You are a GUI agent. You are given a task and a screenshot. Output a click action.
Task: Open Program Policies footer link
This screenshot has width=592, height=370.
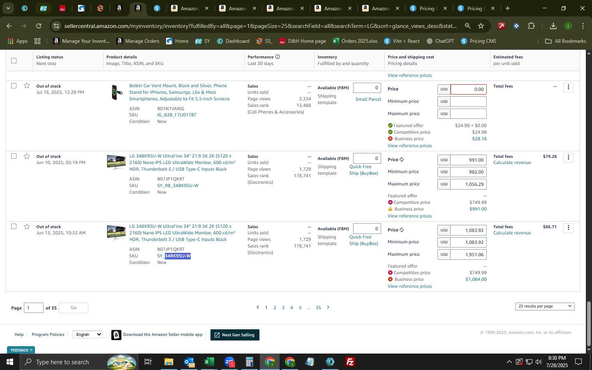click(x=48, y=335)
